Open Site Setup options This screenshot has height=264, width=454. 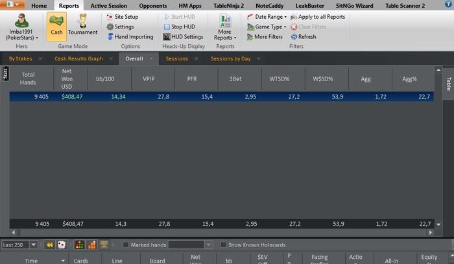[x=123, y=17]
